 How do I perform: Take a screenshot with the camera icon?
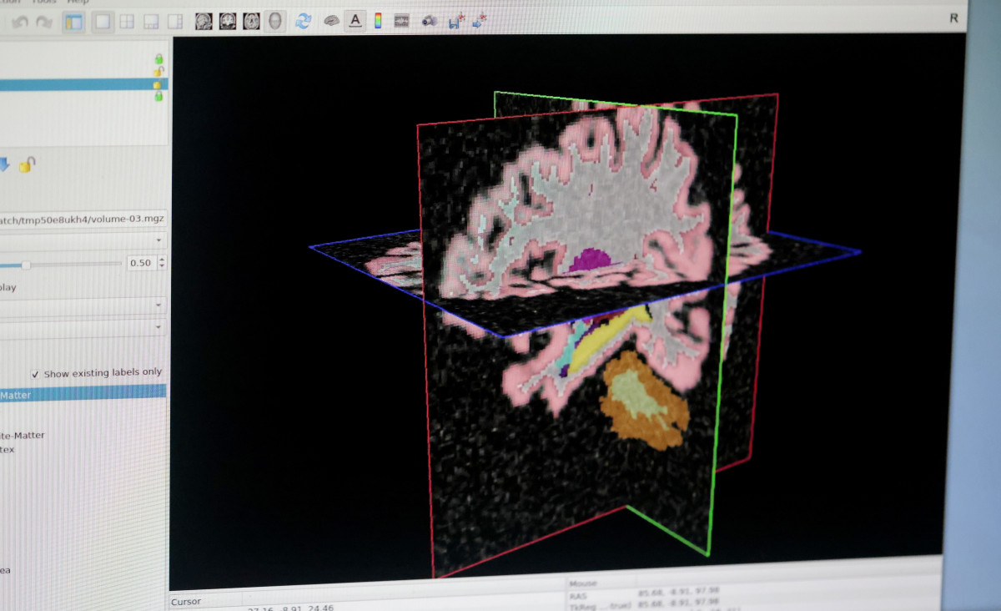(428, 20)
